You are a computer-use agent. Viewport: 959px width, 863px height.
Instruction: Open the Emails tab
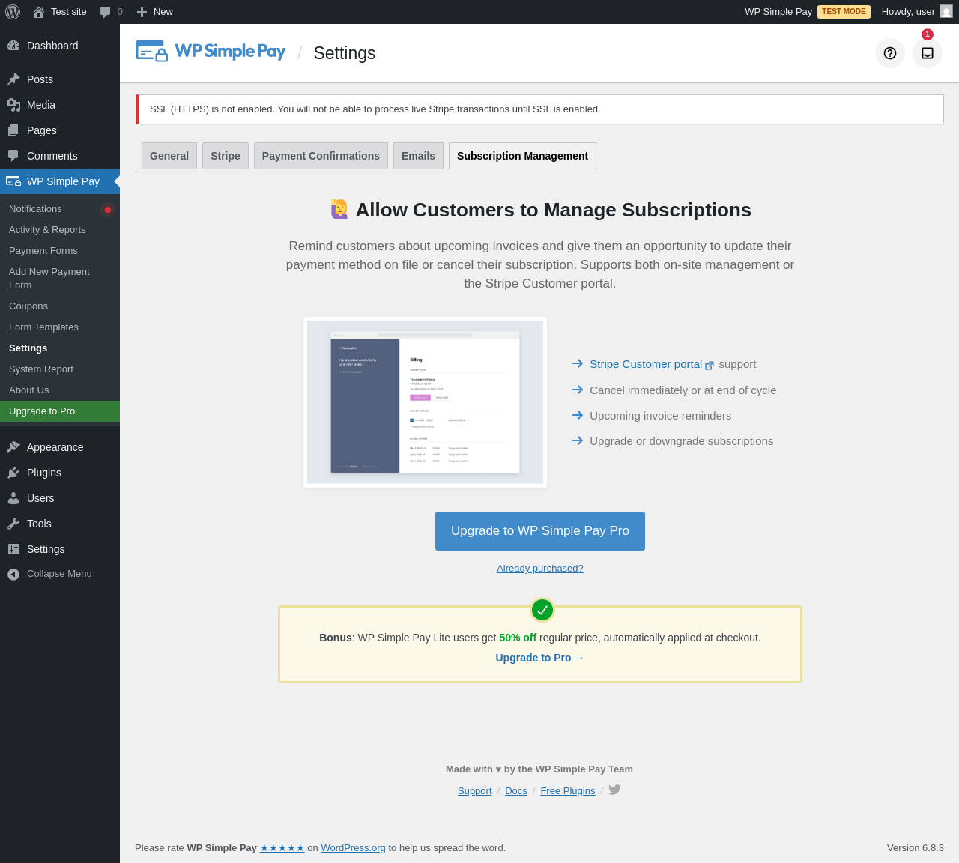pos(418,156)
